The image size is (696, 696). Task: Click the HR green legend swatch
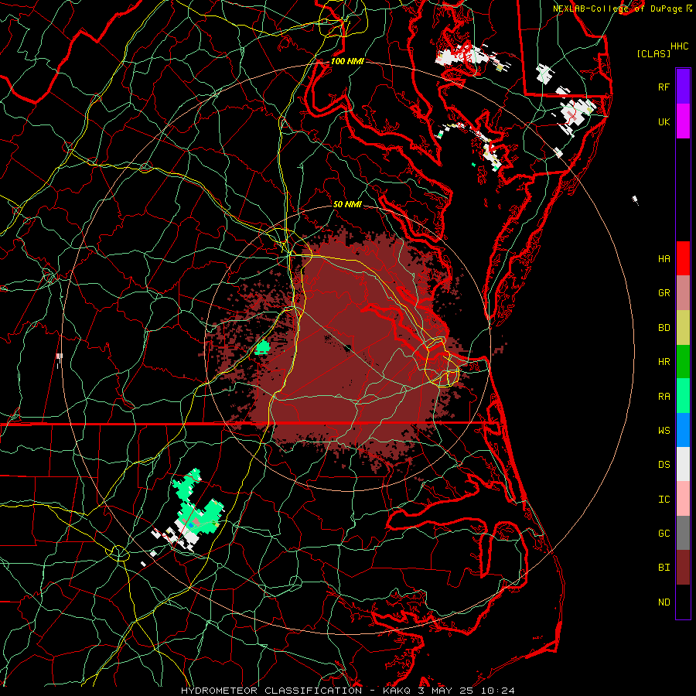[x=683, y=362]
